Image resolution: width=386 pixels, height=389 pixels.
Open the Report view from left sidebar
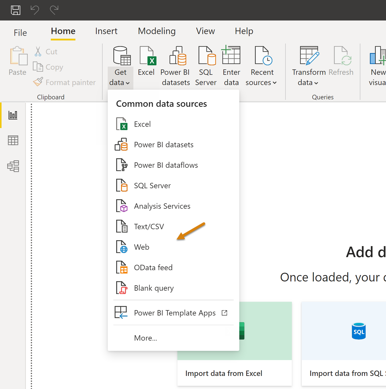pos(13,115)
